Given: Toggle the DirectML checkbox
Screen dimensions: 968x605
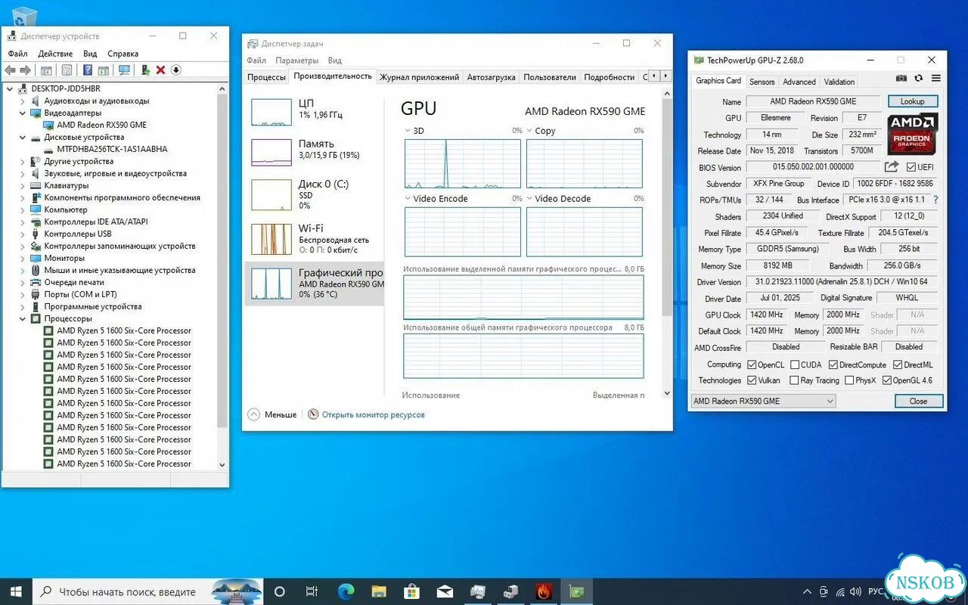Looking at the screenshot, I should (x=898, y=365).
